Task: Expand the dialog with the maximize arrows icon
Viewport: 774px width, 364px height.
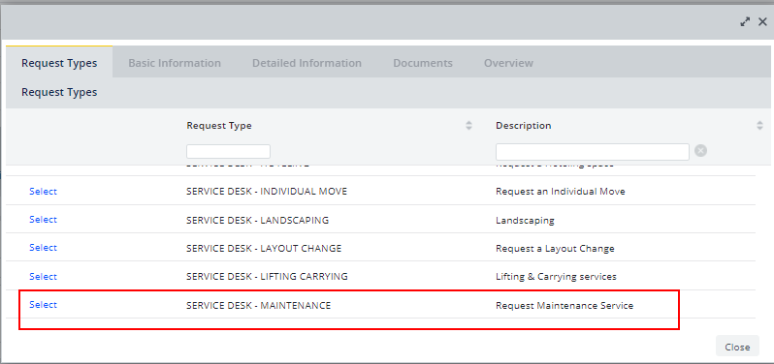Action: [x=745, y=21]
